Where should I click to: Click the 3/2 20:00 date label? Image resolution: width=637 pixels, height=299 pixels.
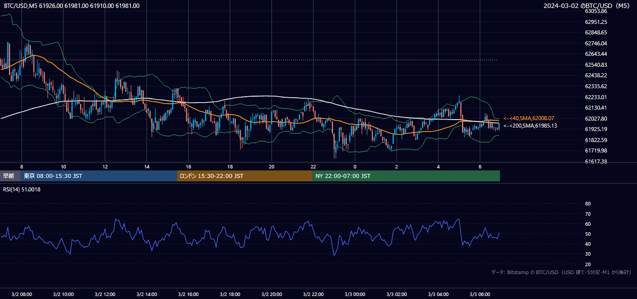click(x=272, y=294)
